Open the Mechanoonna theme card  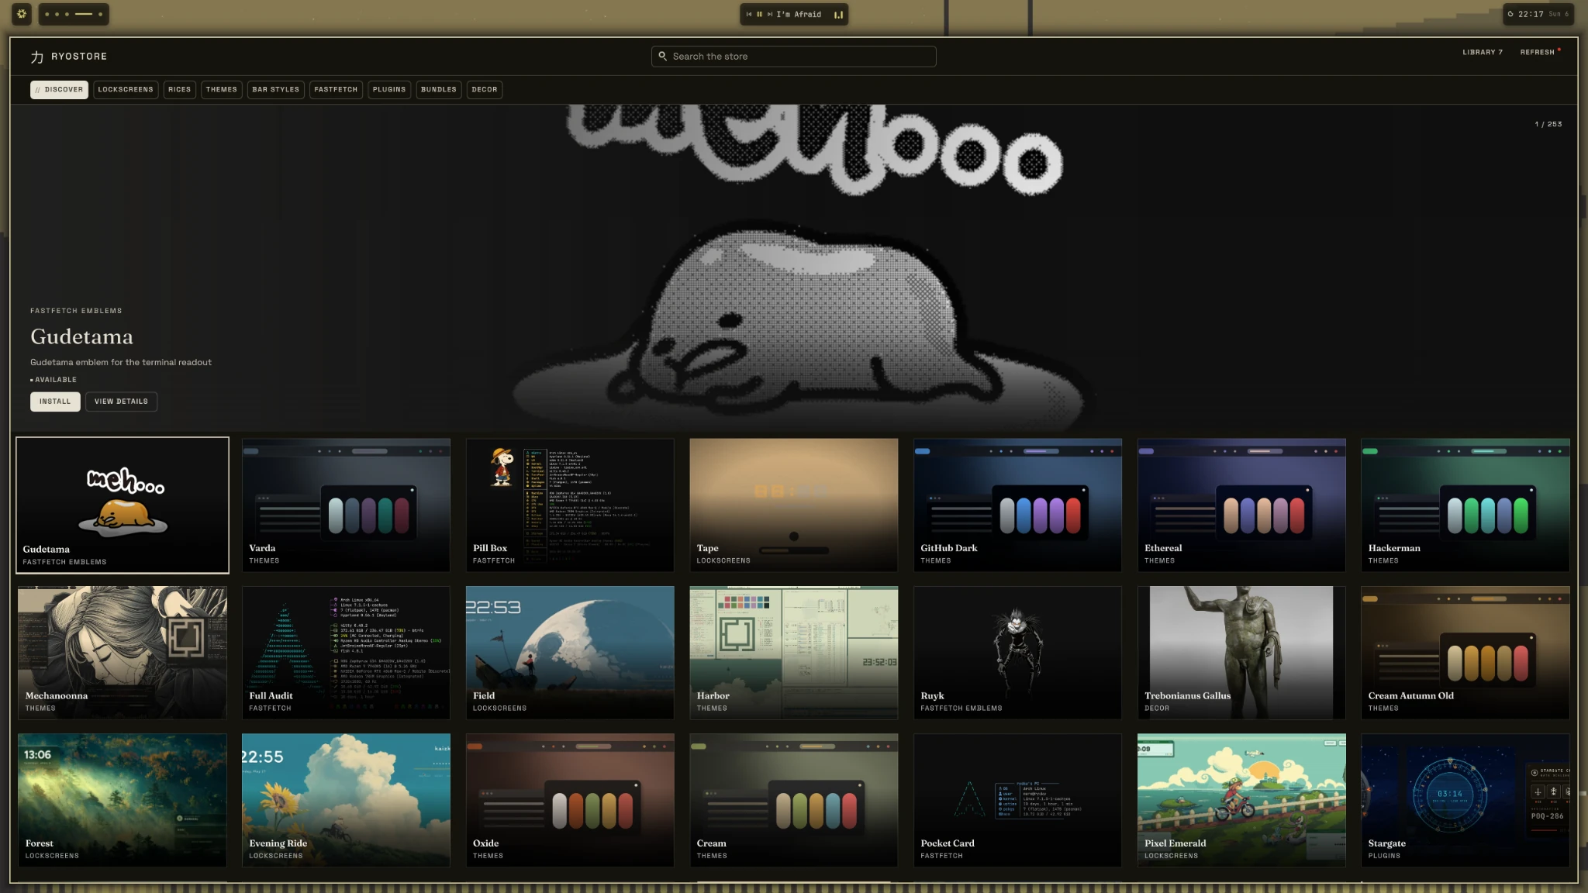[123, 653]
